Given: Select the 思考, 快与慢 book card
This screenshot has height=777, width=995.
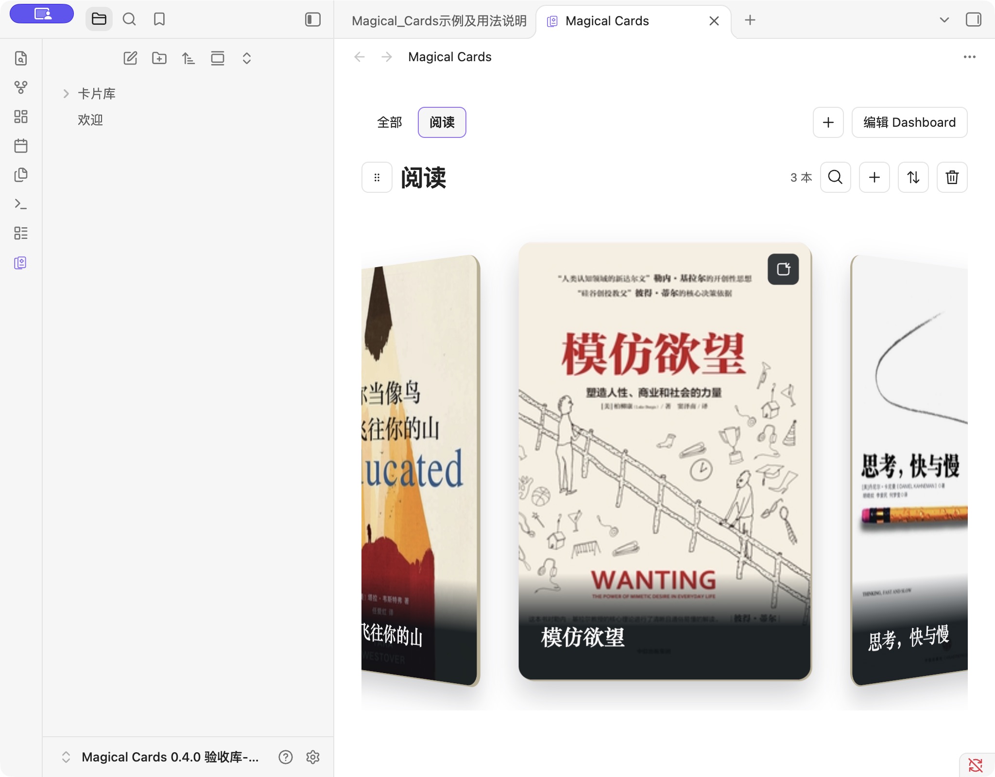Looking at the screenshot, I should coord(909,470).
